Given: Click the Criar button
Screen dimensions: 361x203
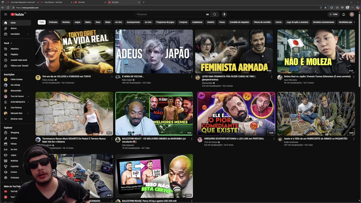Looking at the screenshot, I should click(333, 14).
